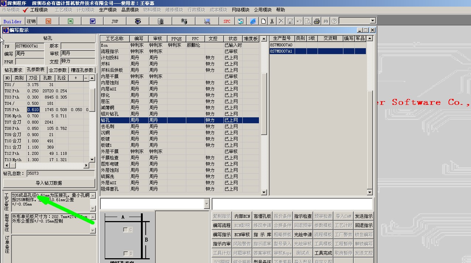Click the question mark help icon

click(x=334, y=21)
